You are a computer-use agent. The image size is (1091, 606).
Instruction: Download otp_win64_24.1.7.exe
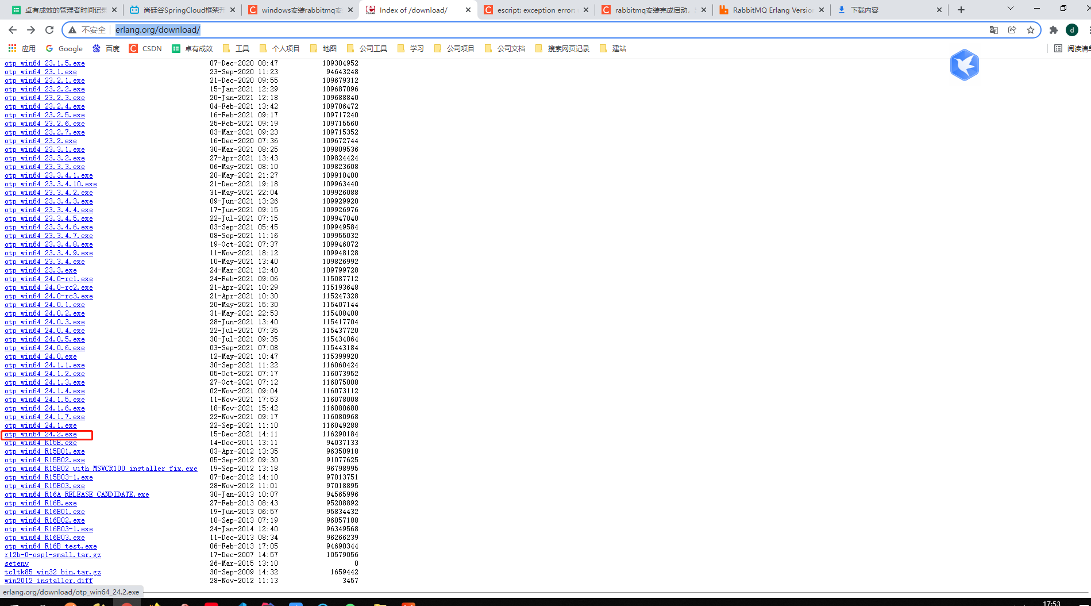(45, 417)
